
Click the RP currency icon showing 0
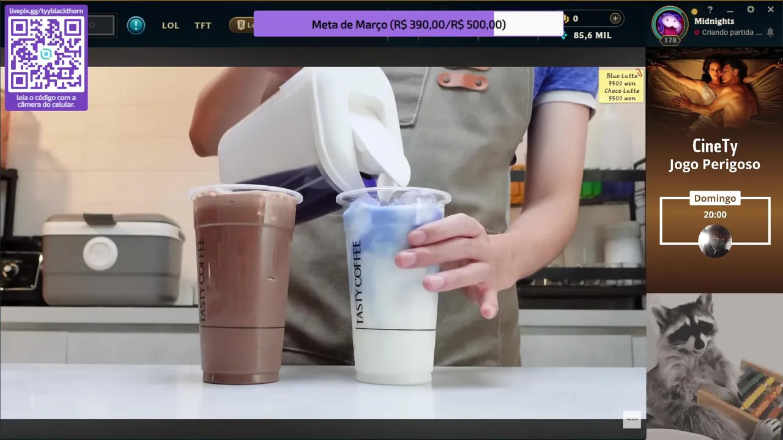click(566, 18)
